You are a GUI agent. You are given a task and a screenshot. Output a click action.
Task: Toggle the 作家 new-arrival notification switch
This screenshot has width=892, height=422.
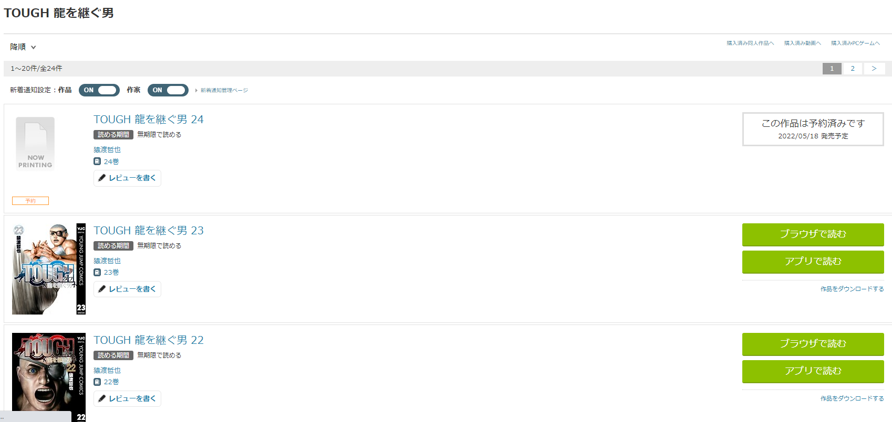[x=168, y=90]
